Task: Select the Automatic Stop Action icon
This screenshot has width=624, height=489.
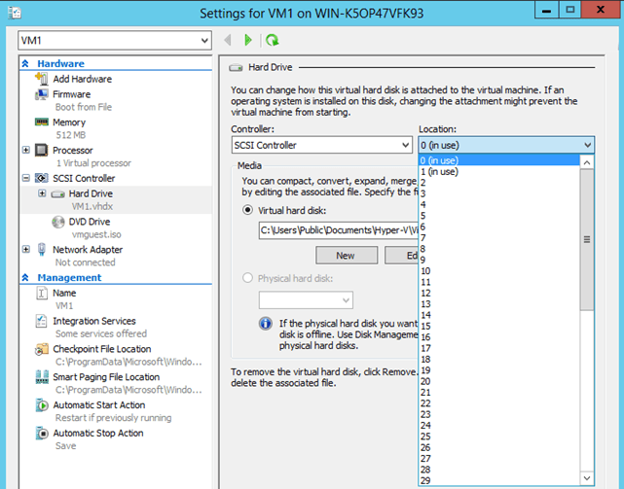Action: click(x=42, y=433)
